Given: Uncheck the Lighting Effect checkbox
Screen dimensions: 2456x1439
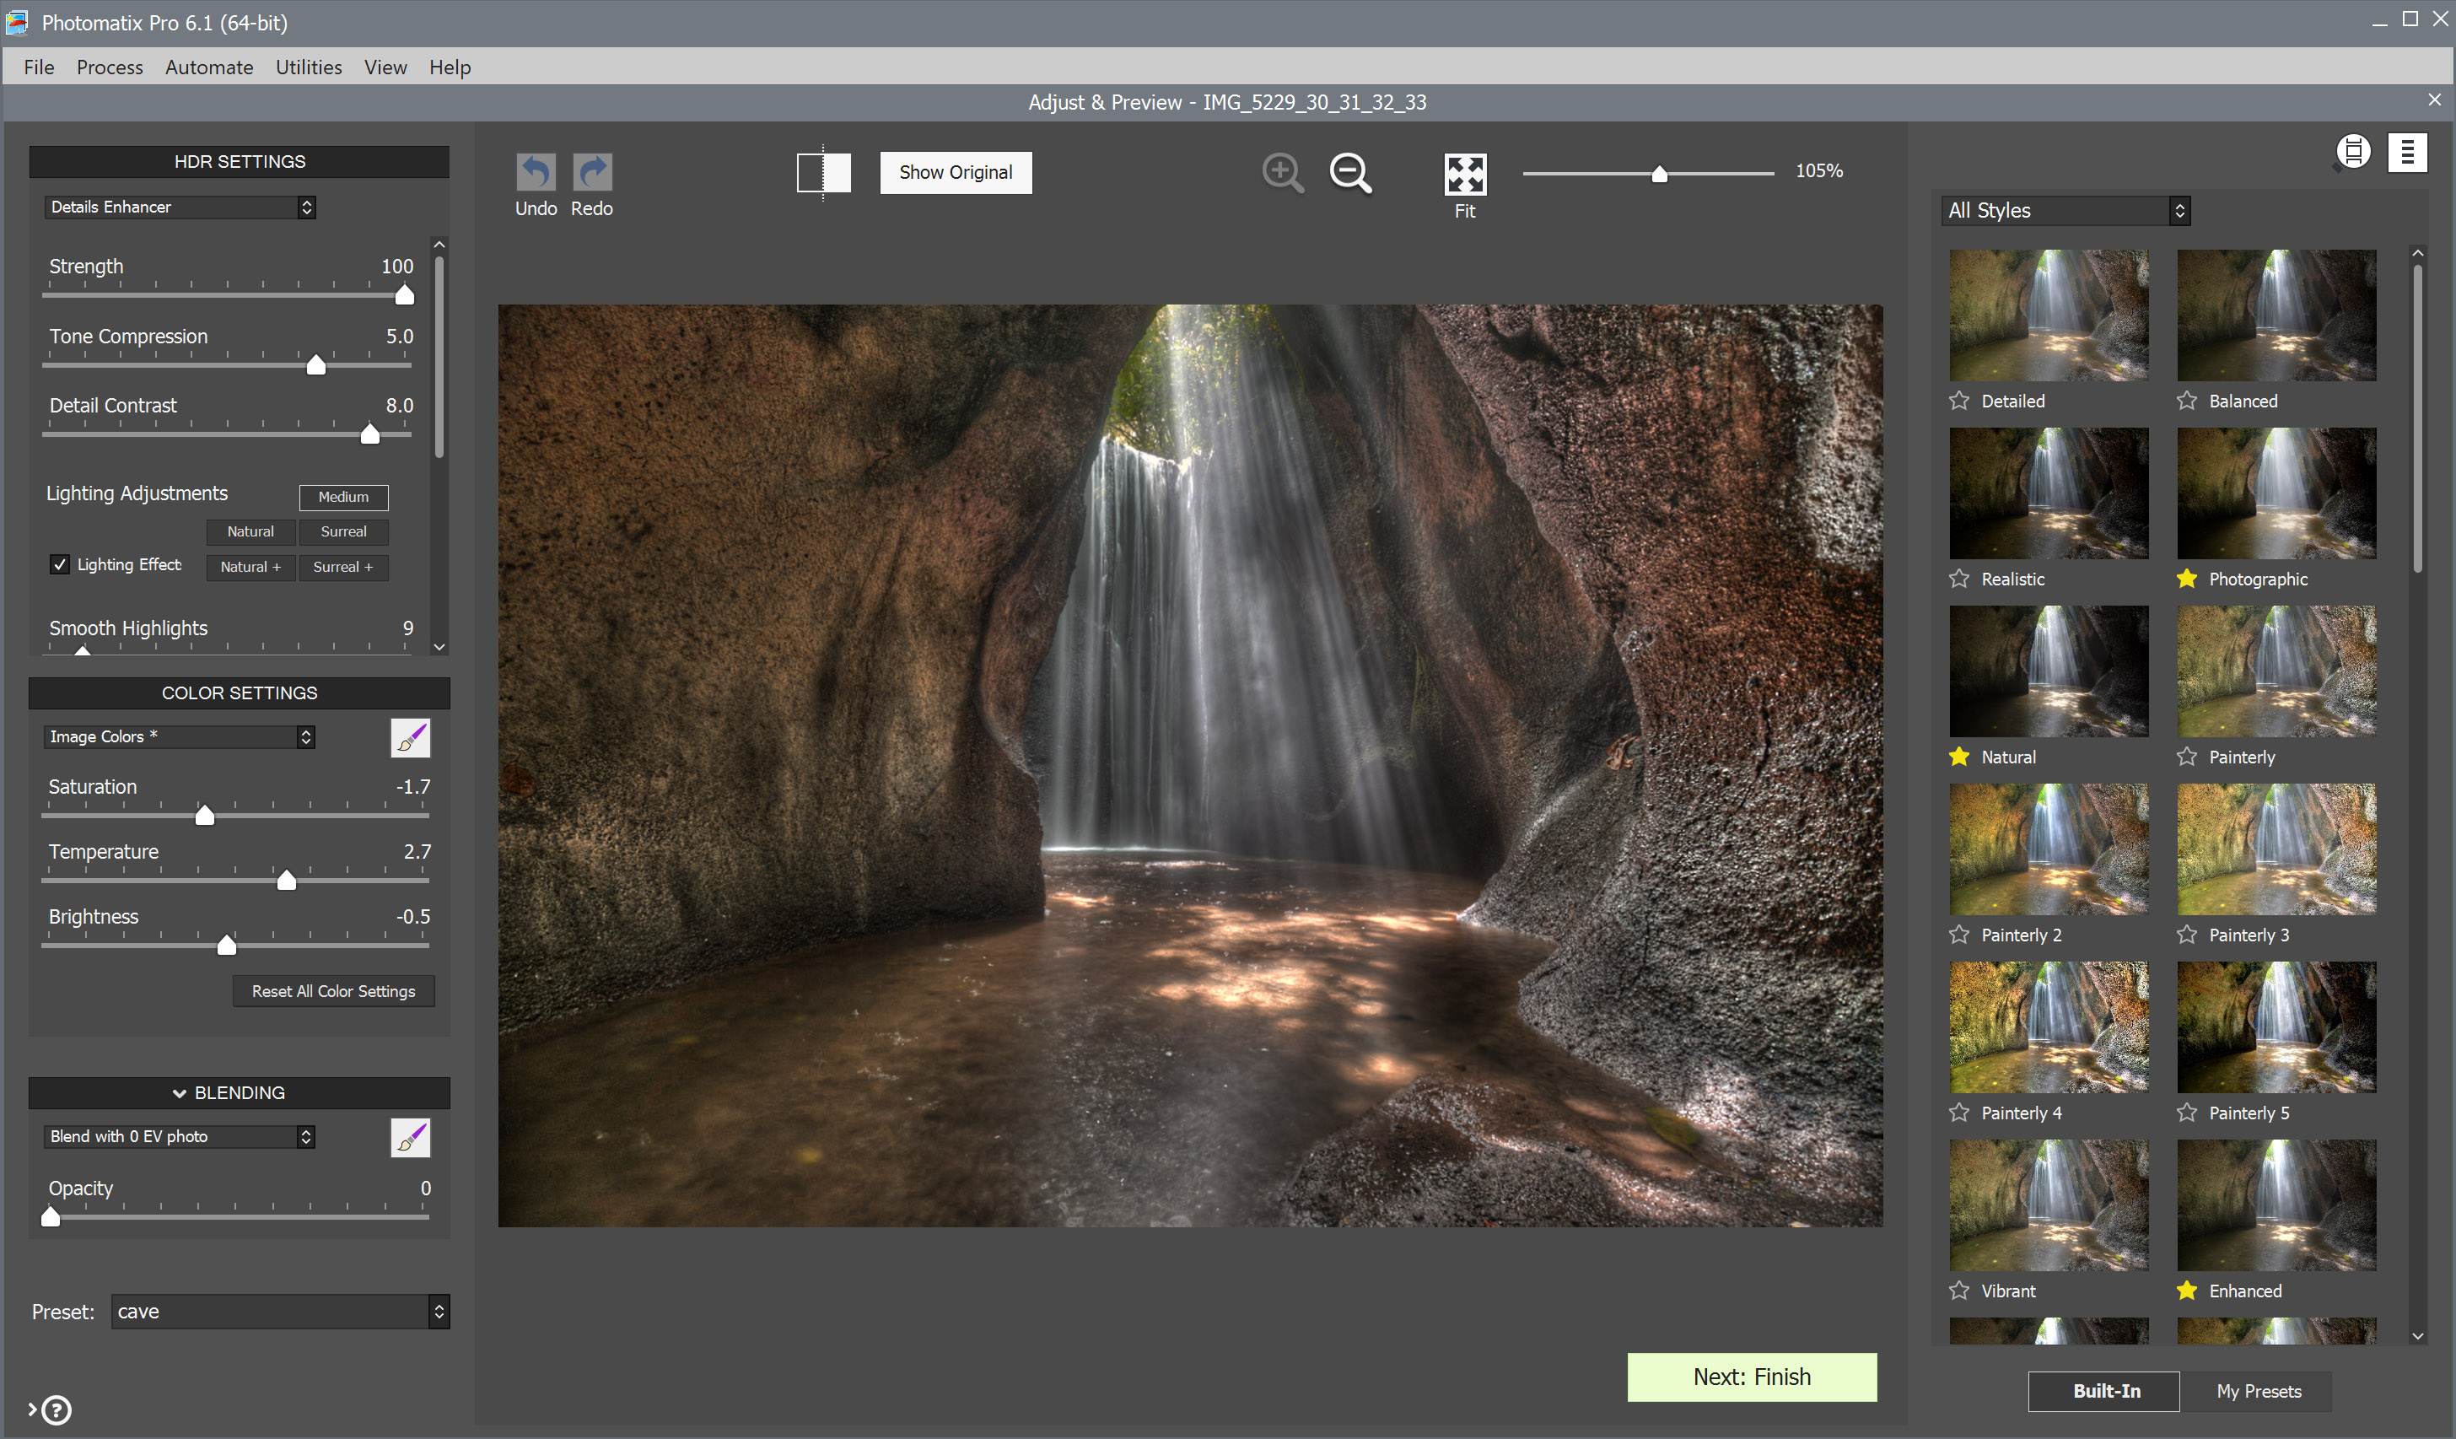Looking at the screenshot, I should [x=61, y=564].
